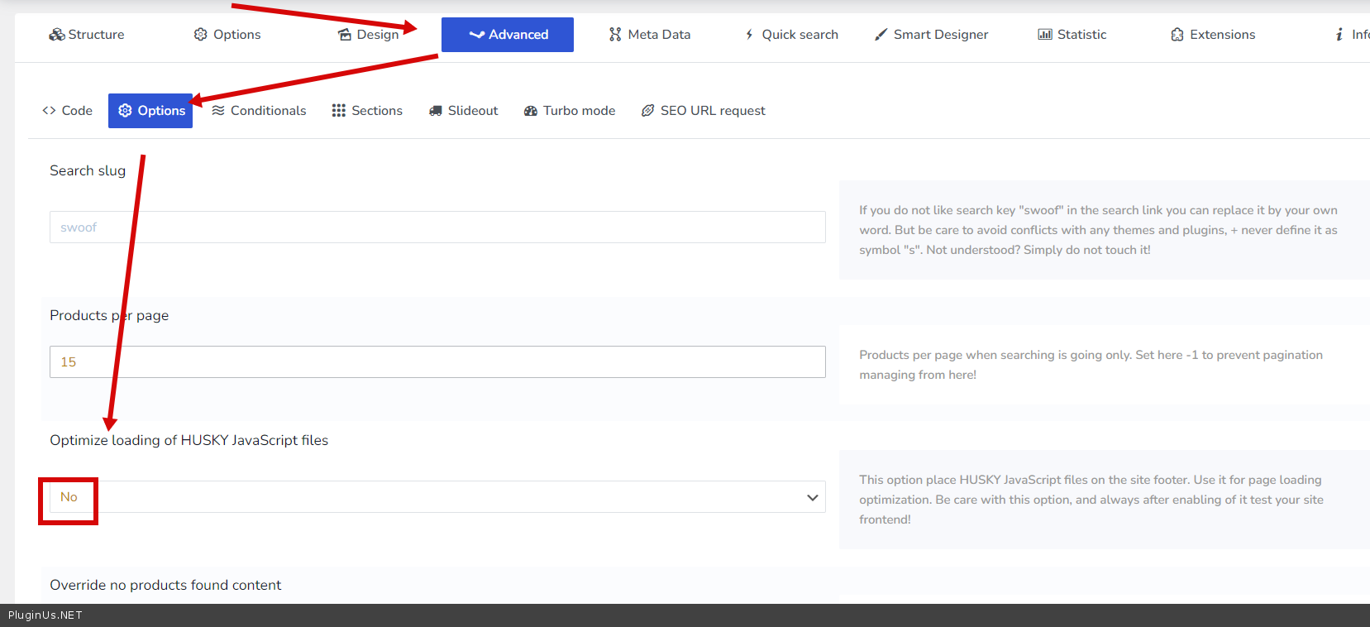Image resolution: width=1370 pixels, height=627 pixels.
Task: Click the Slideout truck icon
Action: [x=436, y=111]
